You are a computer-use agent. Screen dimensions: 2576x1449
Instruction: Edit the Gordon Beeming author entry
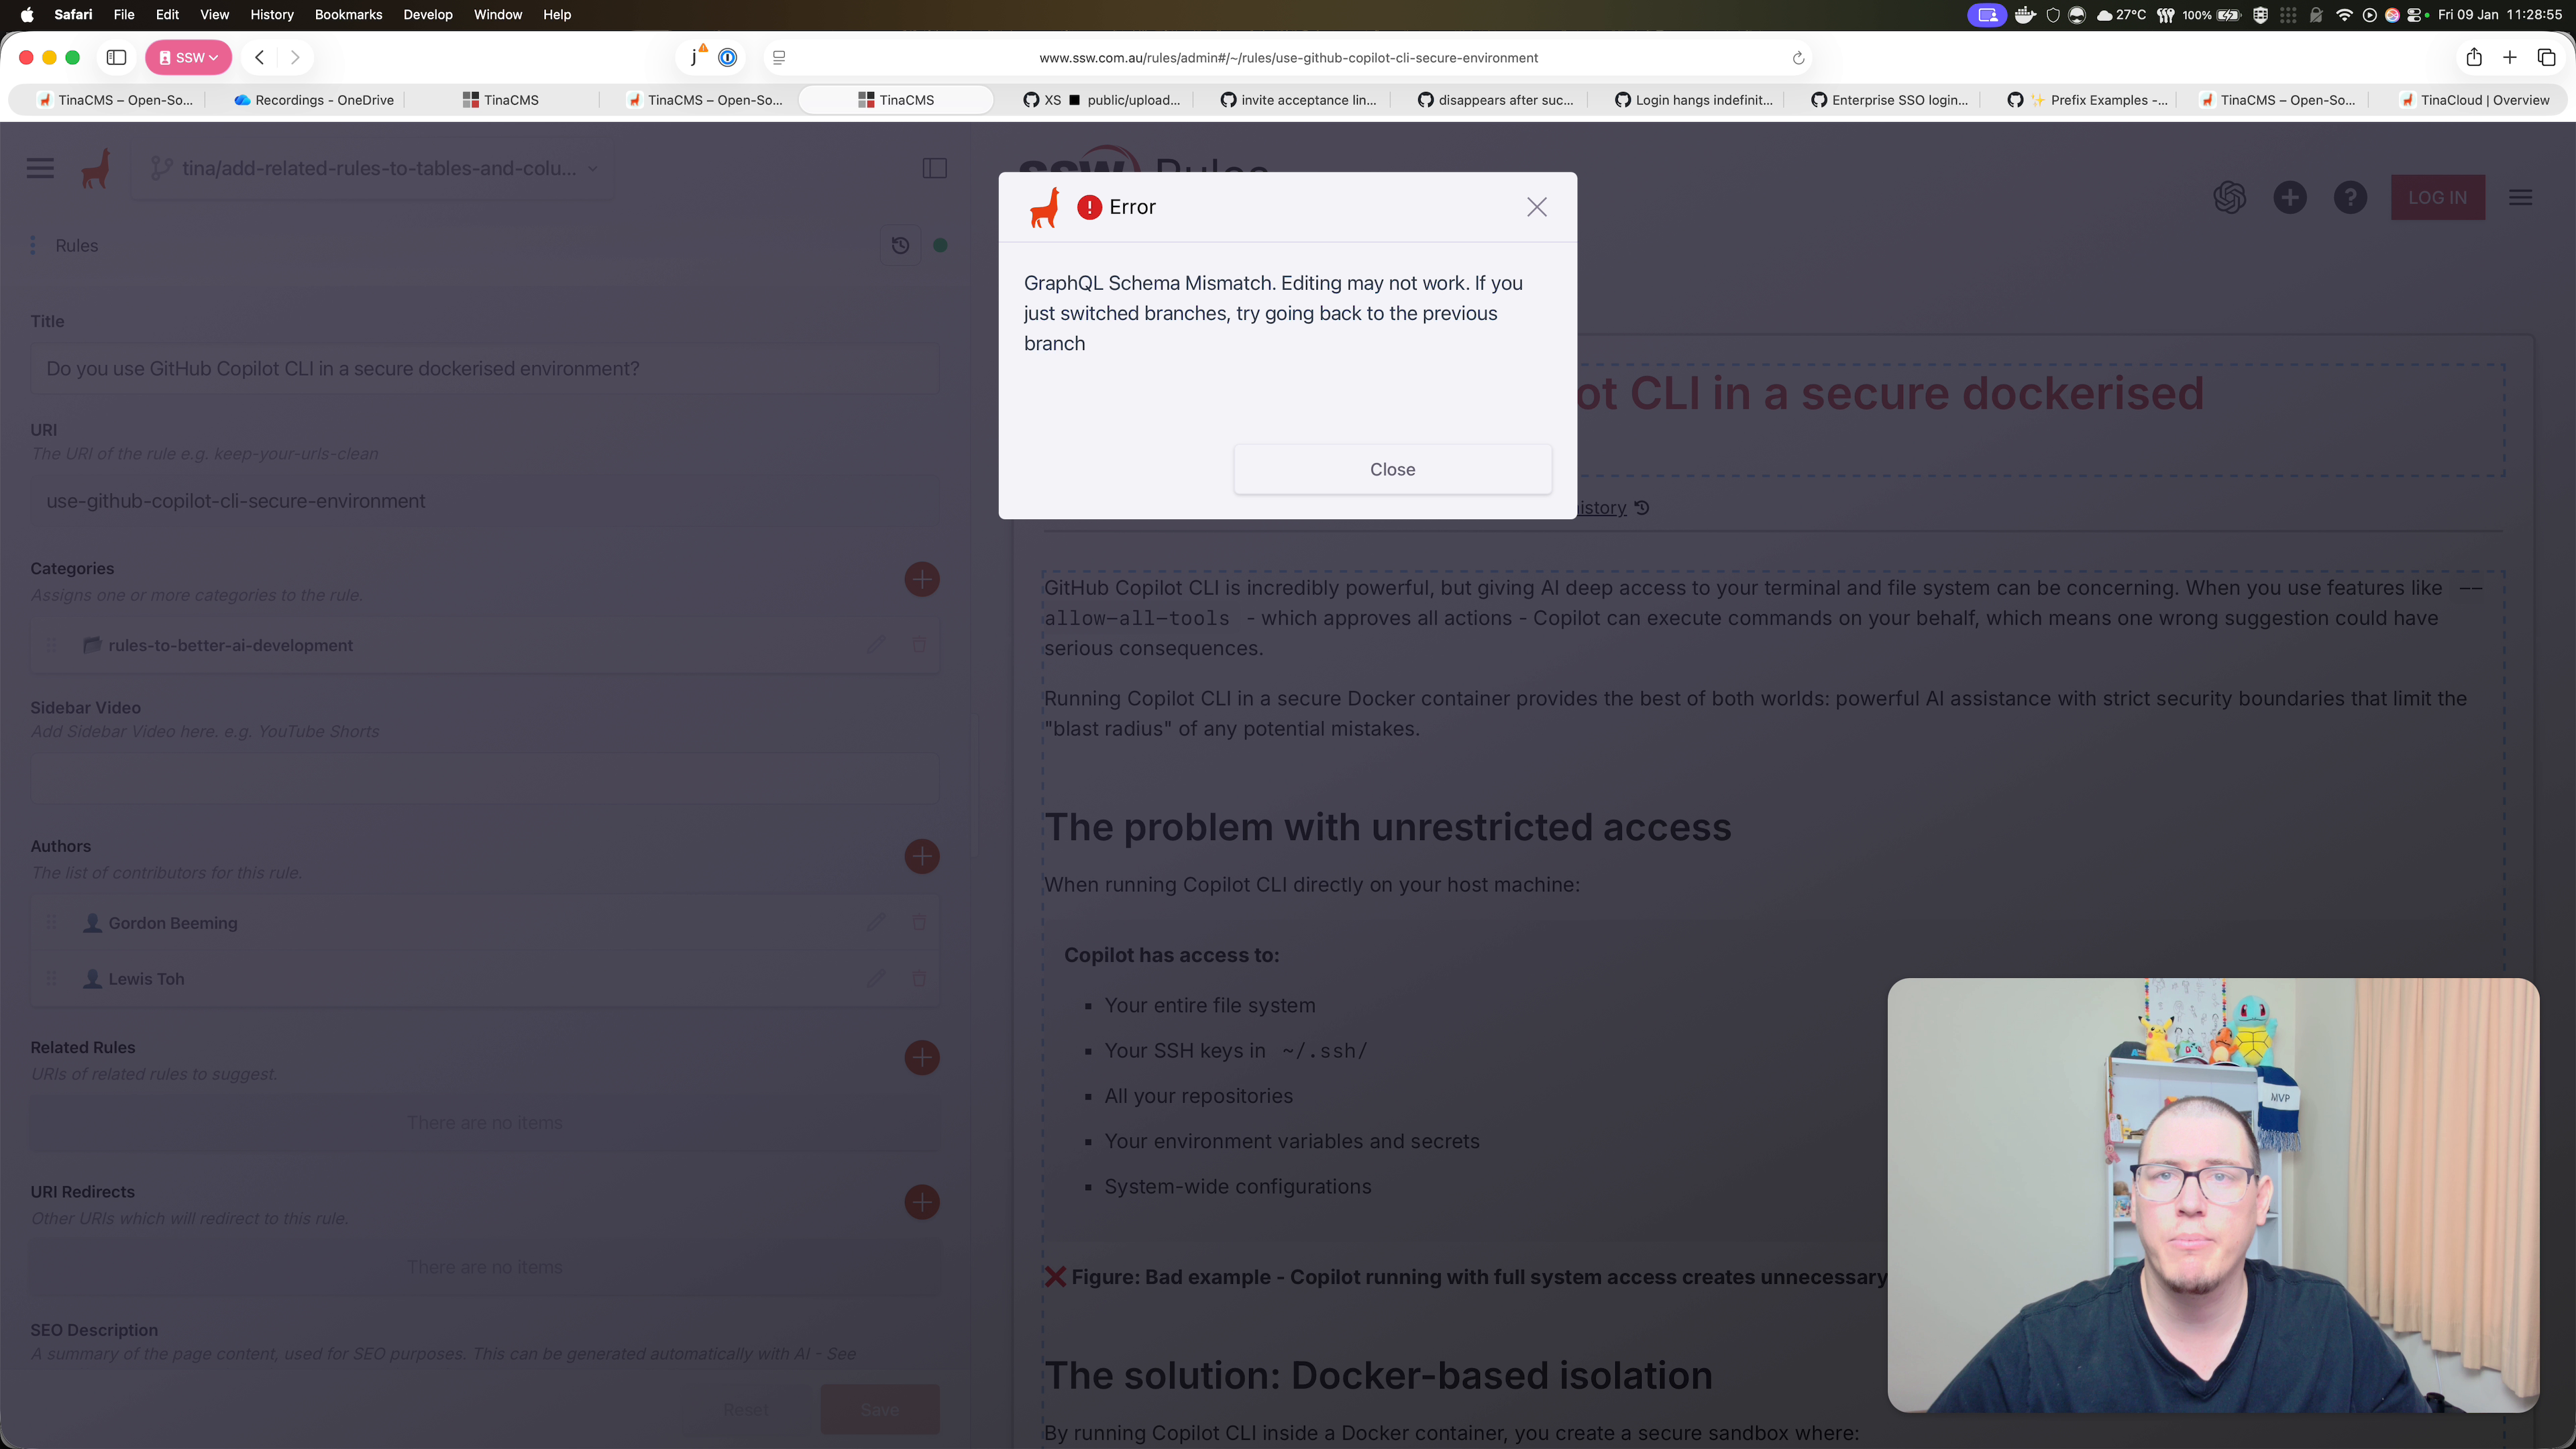(x=876, y=922)
